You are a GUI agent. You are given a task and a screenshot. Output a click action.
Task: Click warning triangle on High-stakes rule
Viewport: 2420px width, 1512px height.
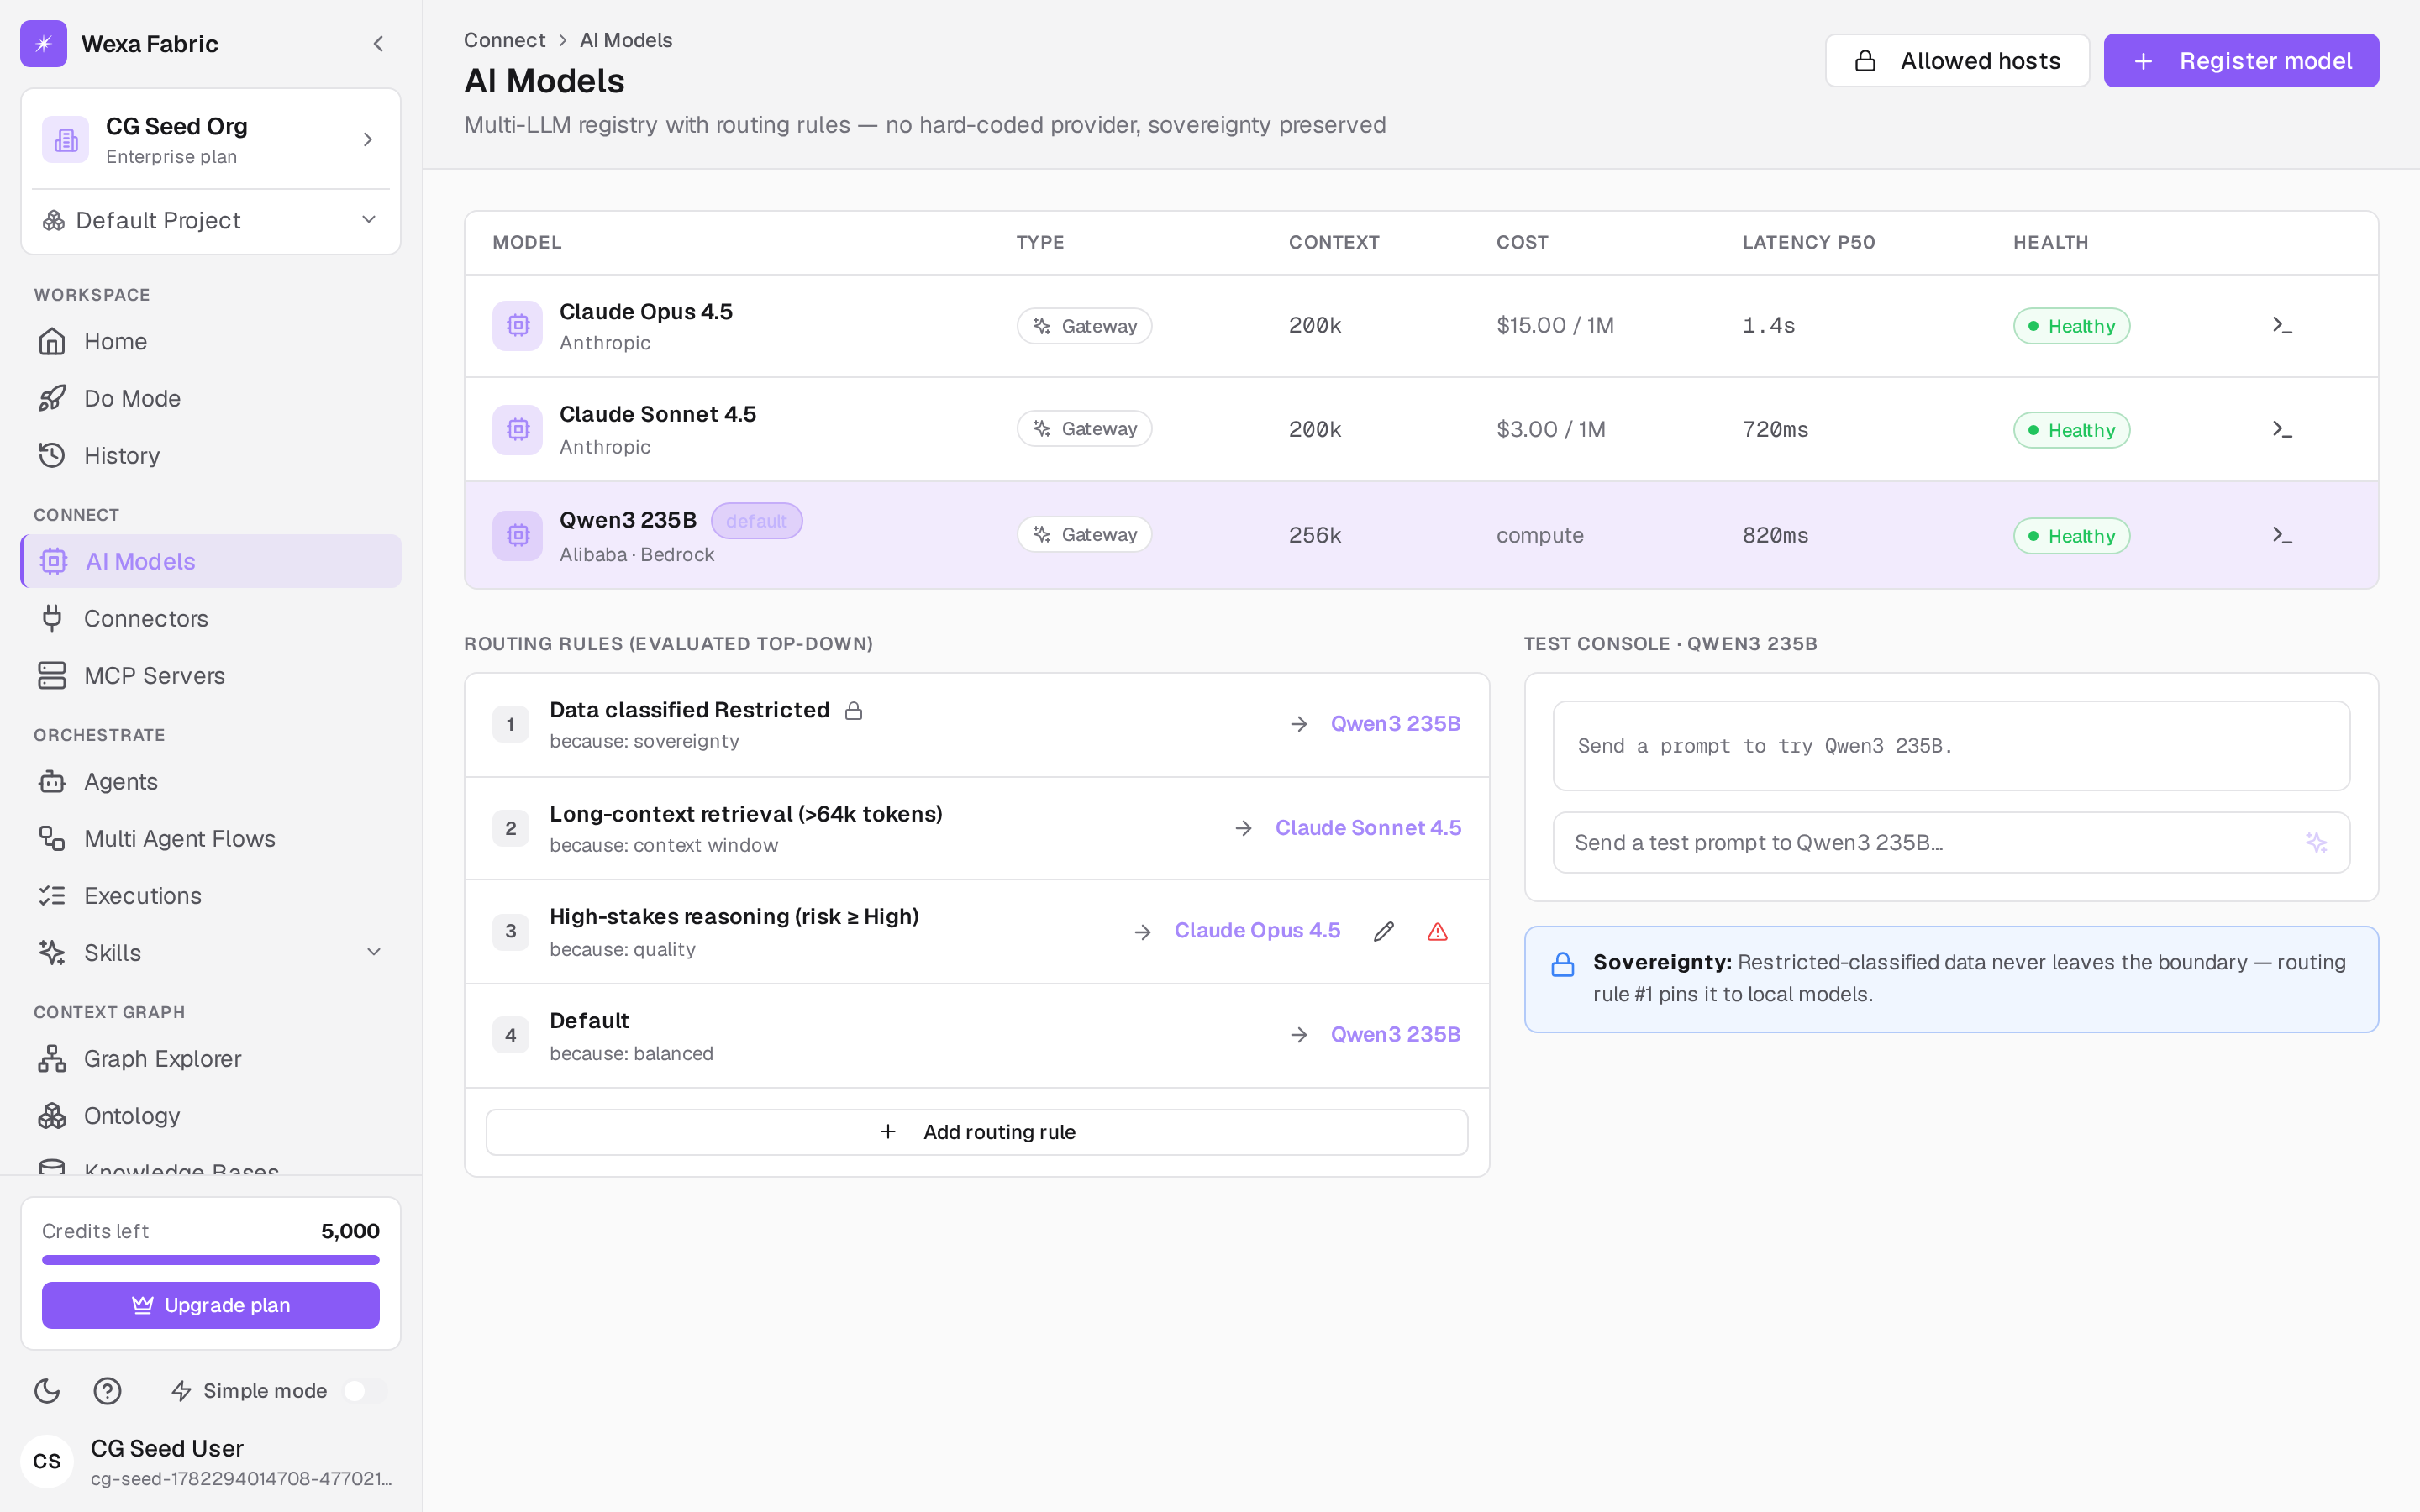pyautogui.click(x=1437, y=931)
